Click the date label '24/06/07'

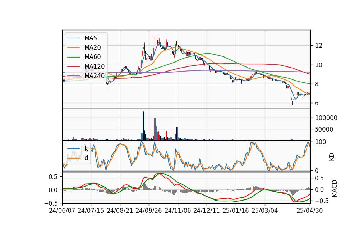(62, 211)
